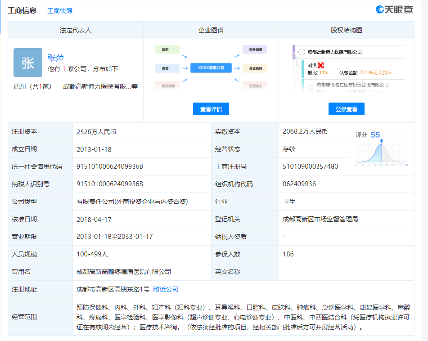Image resolution: width=428 pixels, height=341 pixels.
Task: Click paid-in capital value 2068.2万人民币
Action: (305, 131)
